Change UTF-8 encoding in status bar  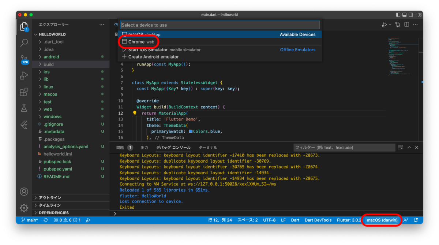tap(269, 220)
